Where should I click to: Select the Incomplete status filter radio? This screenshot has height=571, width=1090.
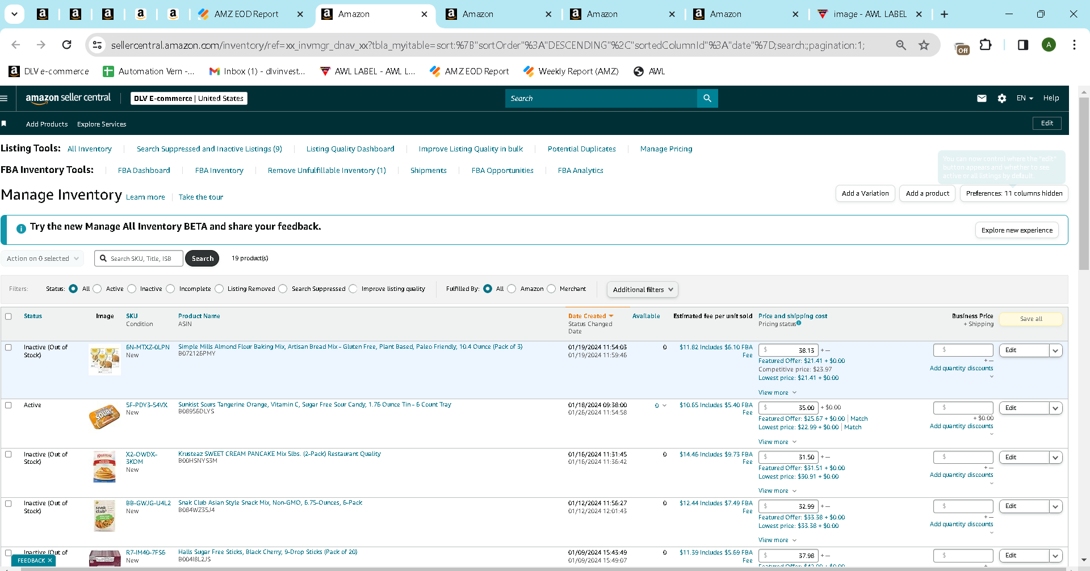(x=170, y=289)
